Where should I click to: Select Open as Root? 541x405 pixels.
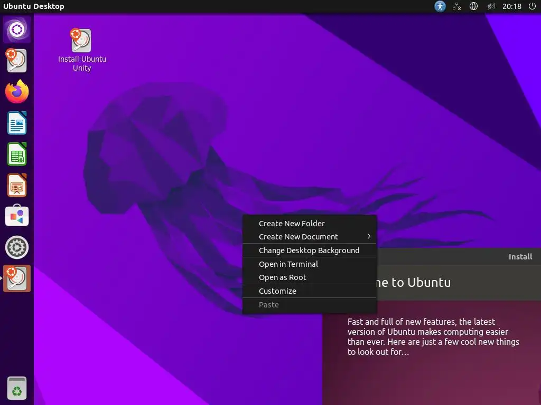click(x=310, y=277)
